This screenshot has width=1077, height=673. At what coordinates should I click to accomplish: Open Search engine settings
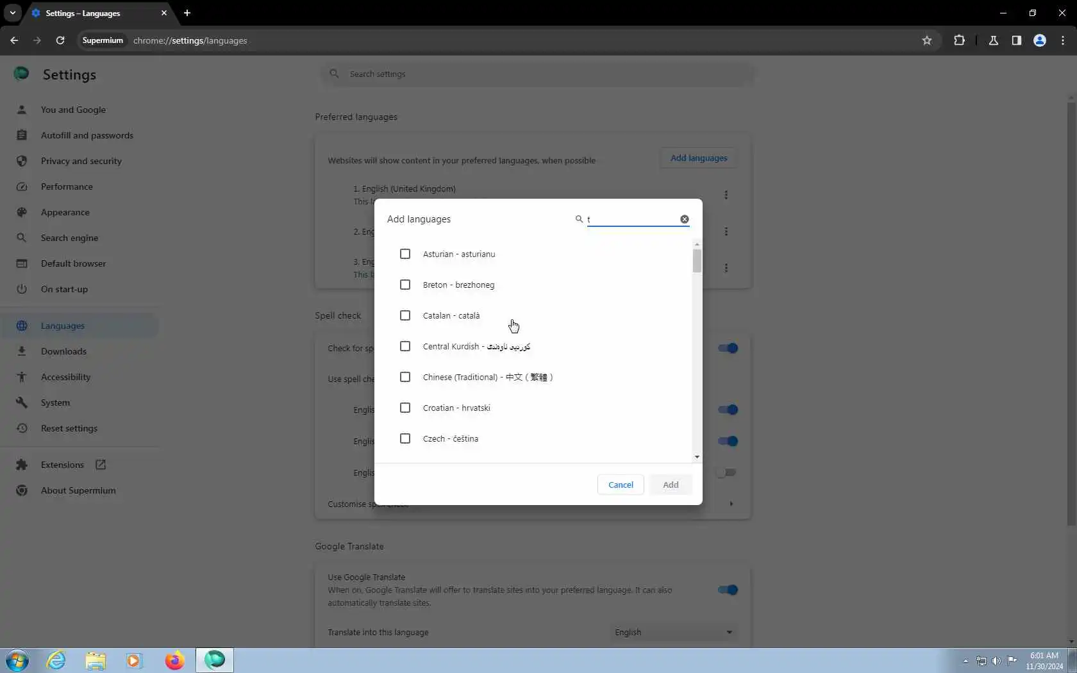click(69, 238)
